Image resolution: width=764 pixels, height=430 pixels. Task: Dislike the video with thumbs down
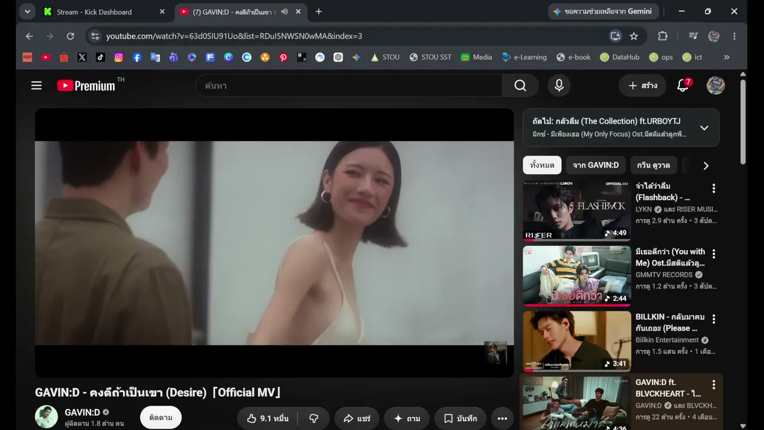(x=313, y=419)
